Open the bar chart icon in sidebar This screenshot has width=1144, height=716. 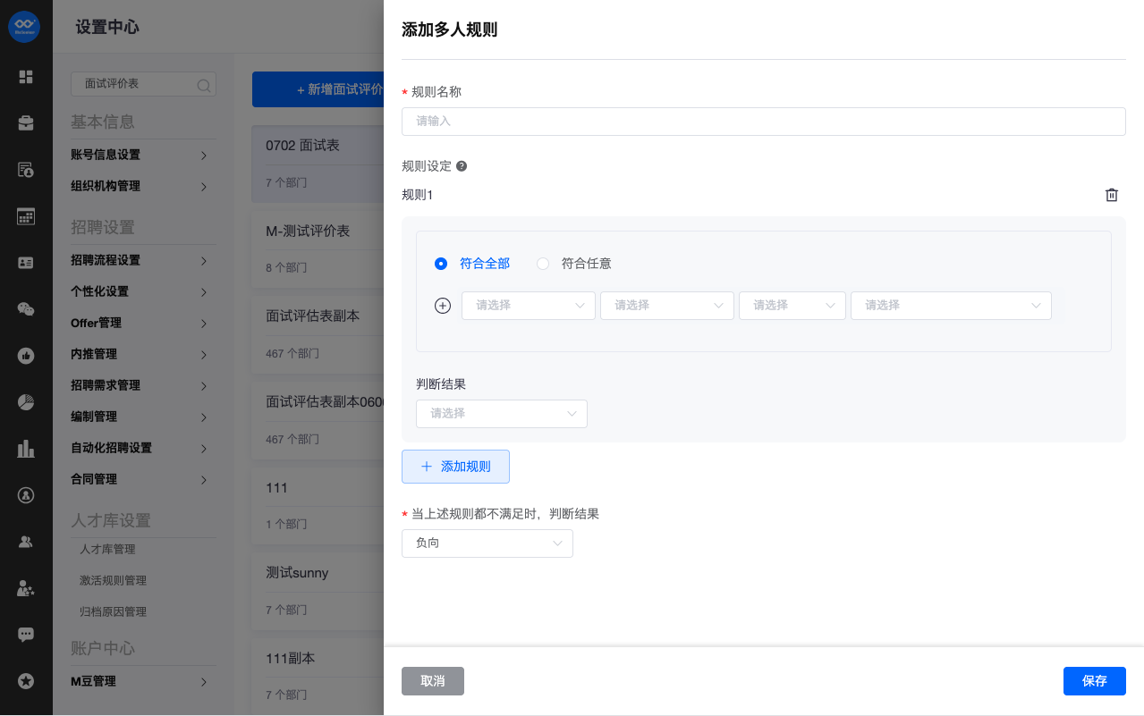pyautogui.click(x=26, y=448)
